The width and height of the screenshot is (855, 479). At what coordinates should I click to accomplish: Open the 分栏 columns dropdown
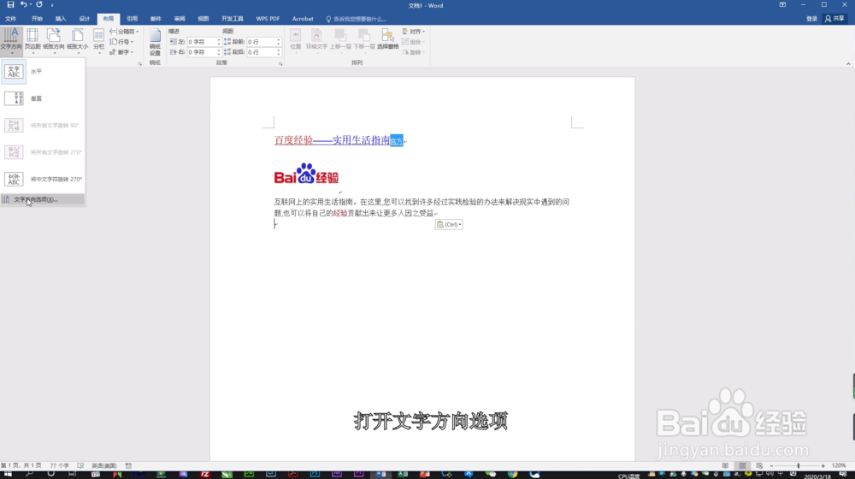(x=98, y=41)
